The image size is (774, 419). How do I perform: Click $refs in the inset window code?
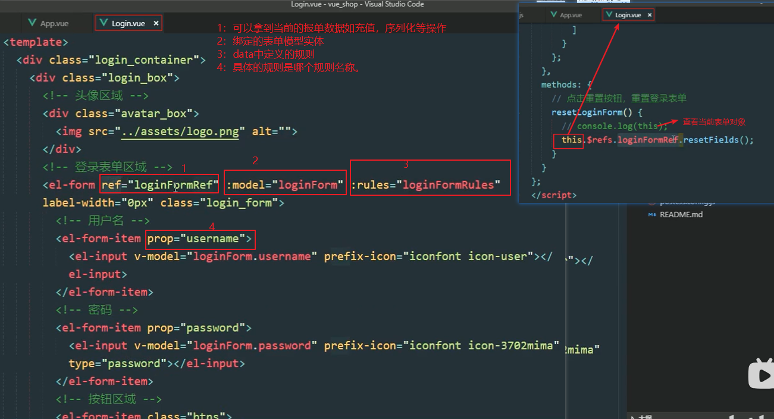(601, 140)
